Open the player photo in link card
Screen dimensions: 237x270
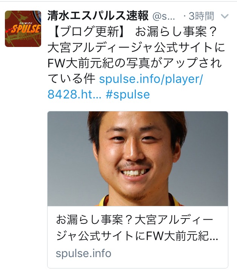pos(138,159)
